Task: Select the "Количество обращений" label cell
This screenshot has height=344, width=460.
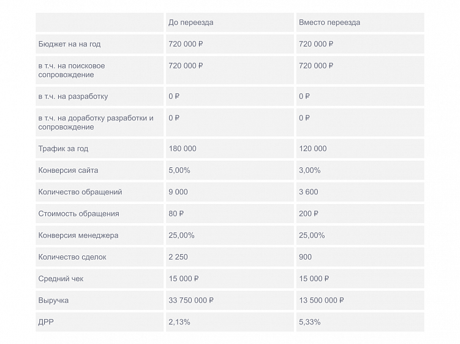Action: (80, 192)
